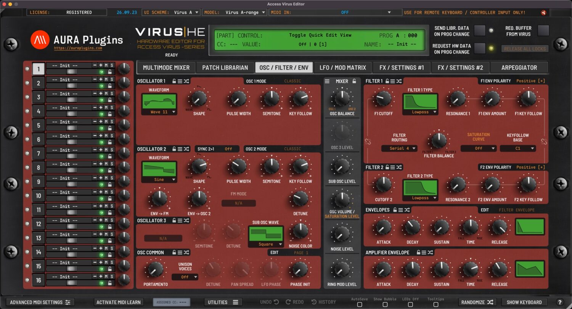
Task: Open Advanced MIDI Settings
Action: click(x=40, y=302)
